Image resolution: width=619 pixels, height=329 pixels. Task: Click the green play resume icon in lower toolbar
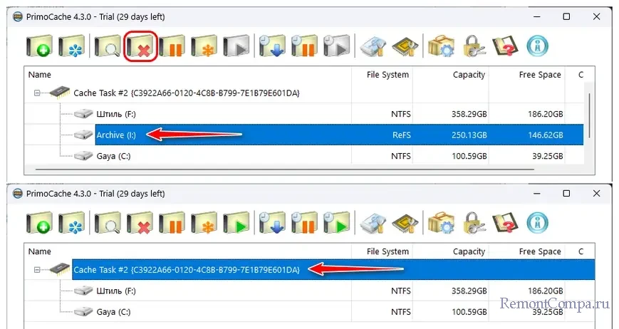(x=236, y=224)
